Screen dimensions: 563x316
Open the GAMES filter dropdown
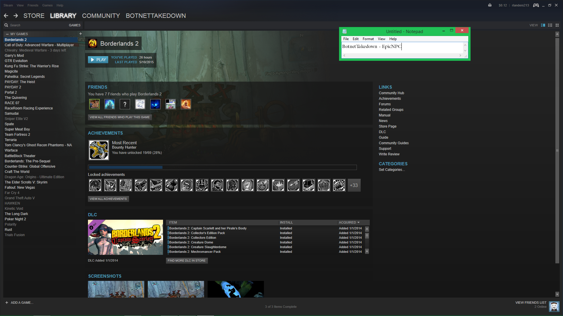(x=74, y=25)
